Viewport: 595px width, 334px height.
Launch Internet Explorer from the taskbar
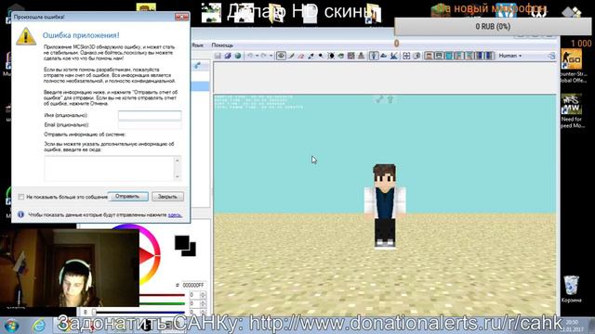[x=39, y=326]
